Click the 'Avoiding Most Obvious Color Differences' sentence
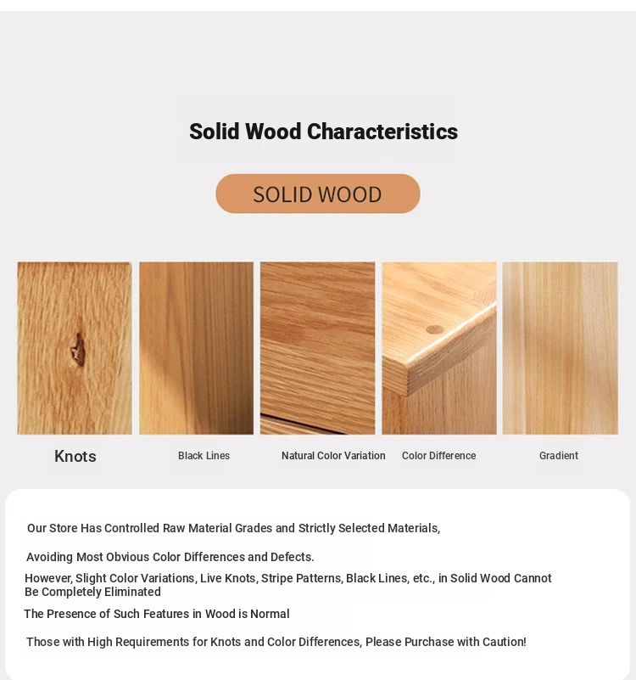This screenshot has width=636, height=680. click(x=170, y=557)
